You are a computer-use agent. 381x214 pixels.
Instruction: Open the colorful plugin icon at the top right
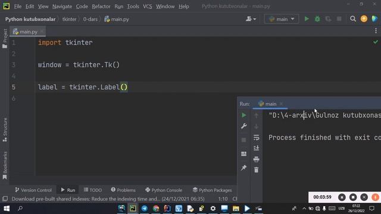[374, 19]
